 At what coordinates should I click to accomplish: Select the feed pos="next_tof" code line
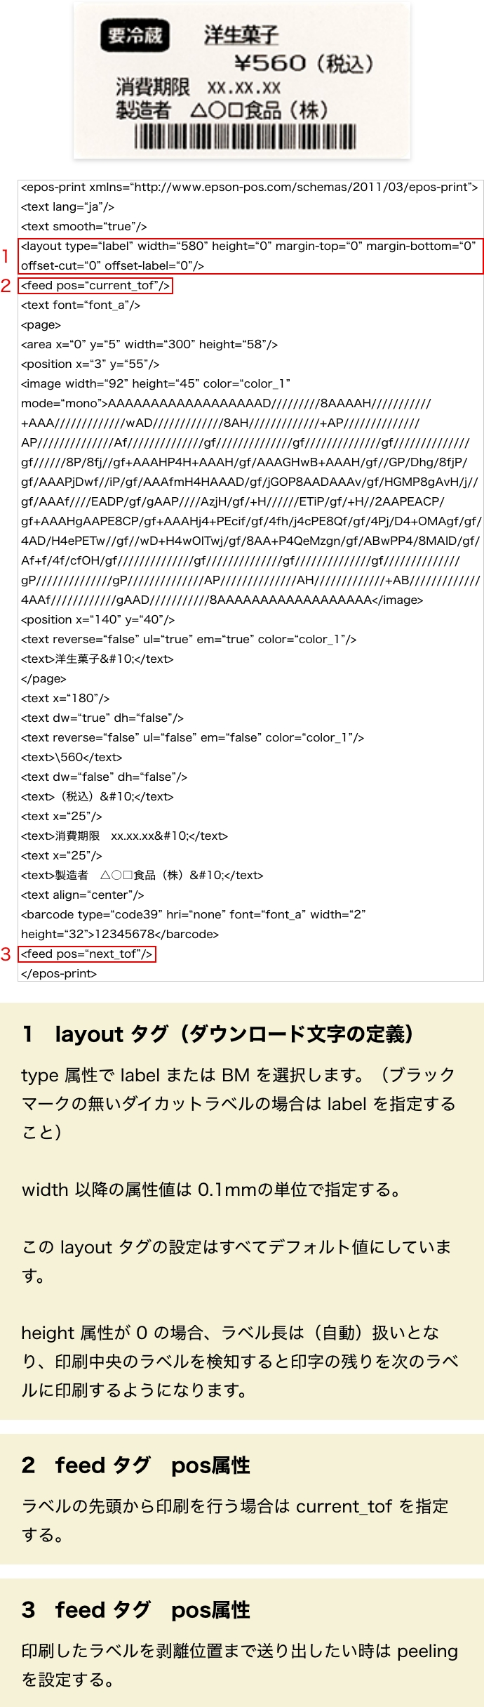click(x=87, y=954)
